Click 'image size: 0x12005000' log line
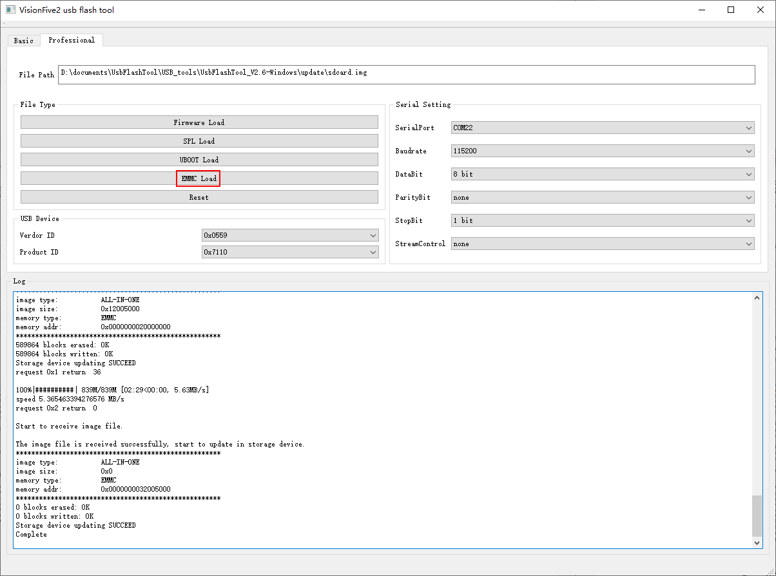This screenshot has width=776, height=576. point(77,309)
